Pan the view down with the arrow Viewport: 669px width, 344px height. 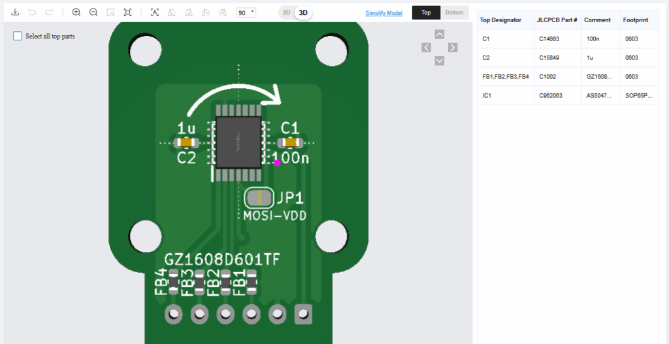point(440,61)
